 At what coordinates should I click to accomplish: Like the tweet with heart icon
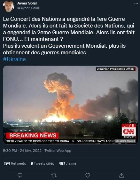tap(88, 175)
